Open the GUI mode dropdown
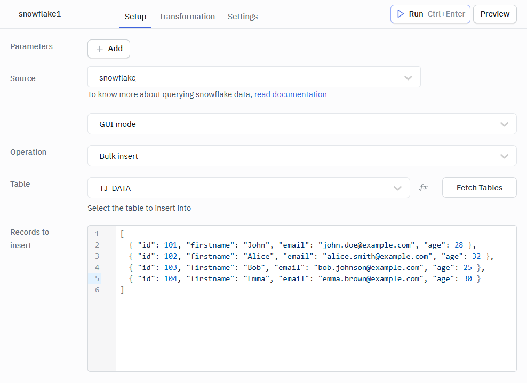 point(302,124)
